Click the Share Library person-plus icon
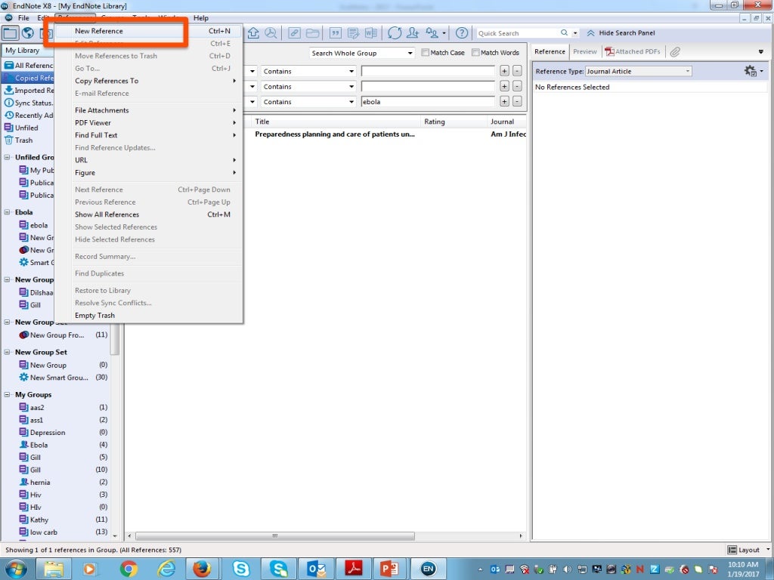This screenshot has height=580, width=774. [412, 33]
